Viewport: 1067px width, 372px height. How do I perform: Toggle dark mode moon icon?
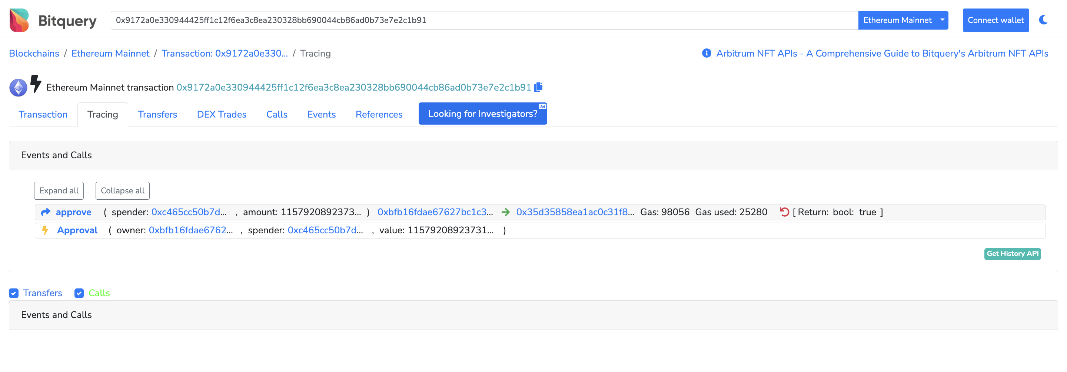click(x=1043, y=20)
